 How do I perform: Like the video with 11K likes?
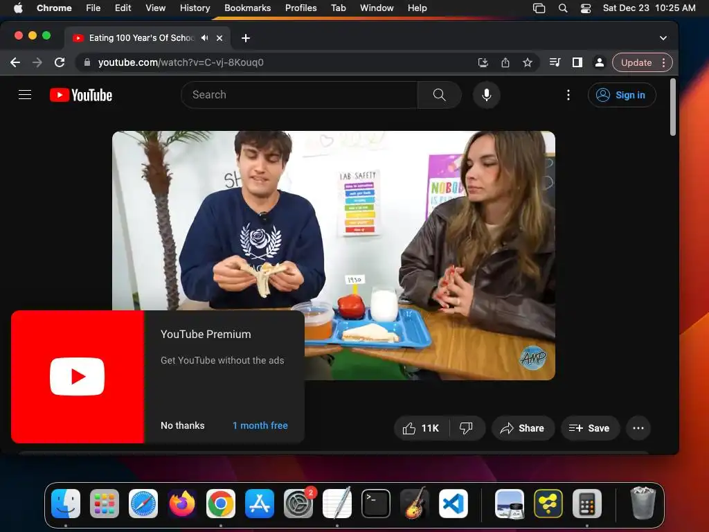pos(422,428)
